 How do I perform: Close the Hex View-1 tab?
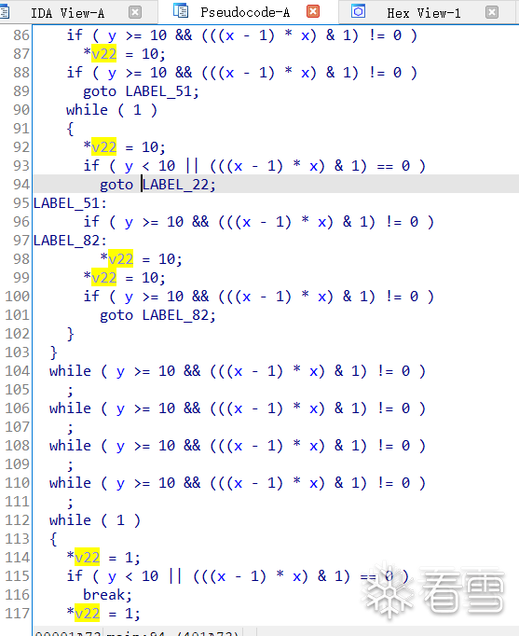pyautogui.click(x=492, y=12)
